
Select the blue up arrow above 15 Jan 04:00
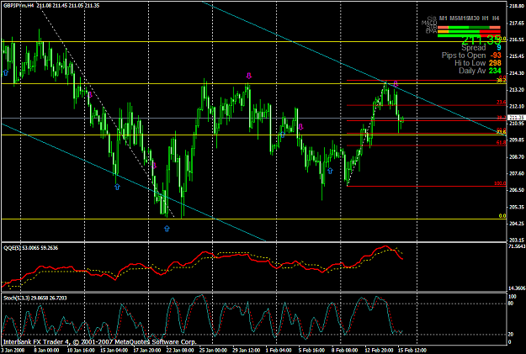tap(117, 187)
